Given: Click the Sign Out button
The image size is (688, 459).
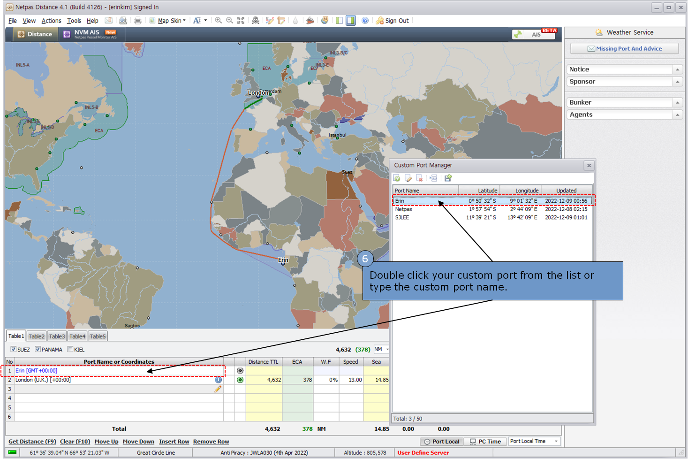Looking at the screenshot, I should [392, 21].
